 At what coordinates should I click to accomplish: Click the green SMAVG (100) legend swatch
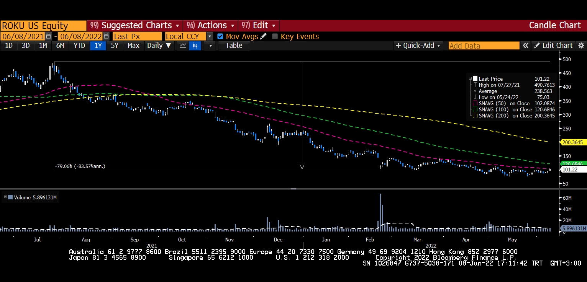(476, 109)
